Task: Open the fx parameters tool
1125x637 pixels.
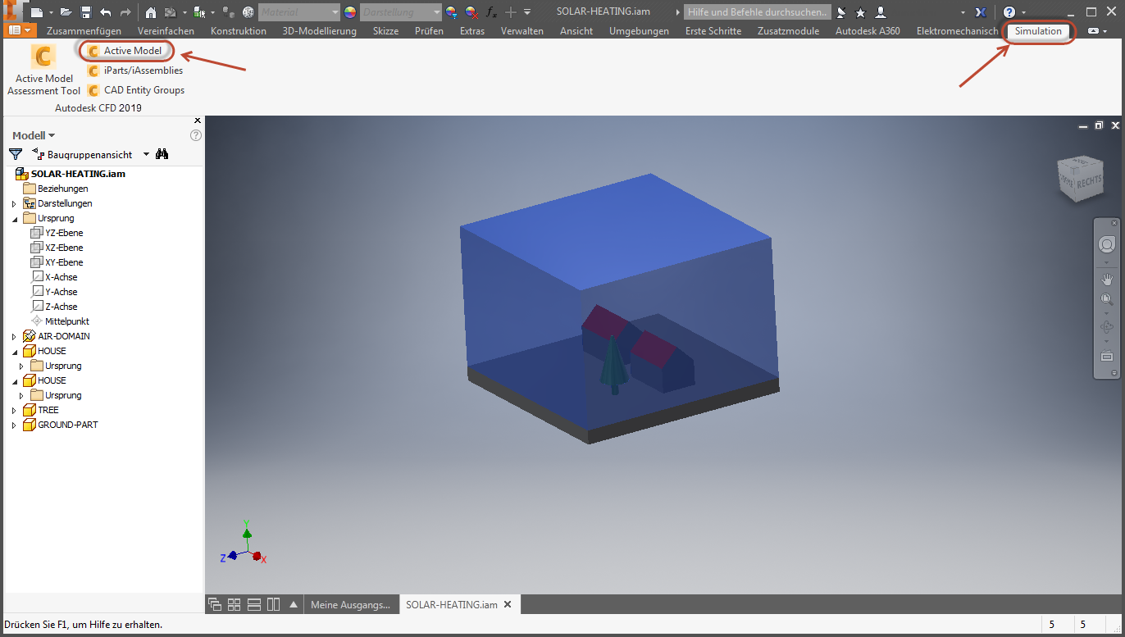Action: pos(491,12)
